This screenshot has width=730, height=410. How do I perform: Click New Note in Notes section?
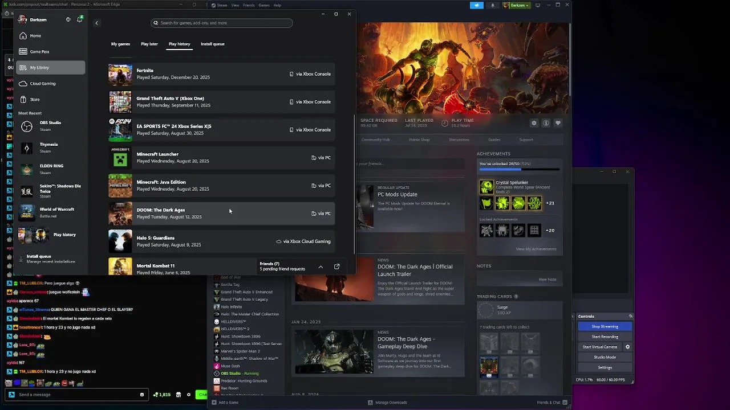click(547, 279)
